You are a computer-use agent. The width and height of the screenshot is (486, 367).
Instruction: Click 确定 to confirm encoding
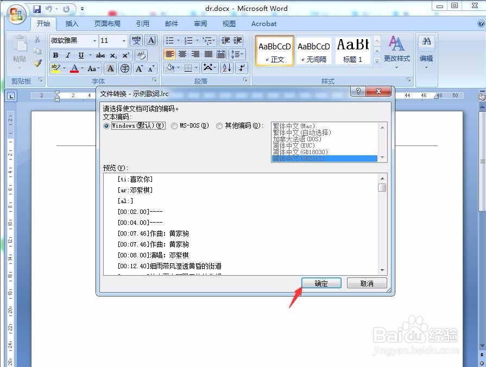pos(321,283)
